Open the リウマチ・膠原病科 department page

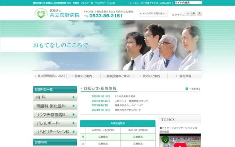pos(55,115)
